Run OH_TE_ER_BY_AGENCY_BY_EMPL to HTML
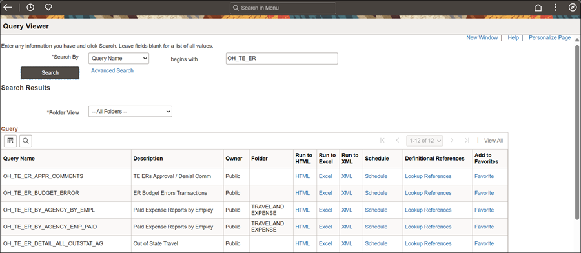The height and width of the screenshot is (253, 581). pos(302,210)
